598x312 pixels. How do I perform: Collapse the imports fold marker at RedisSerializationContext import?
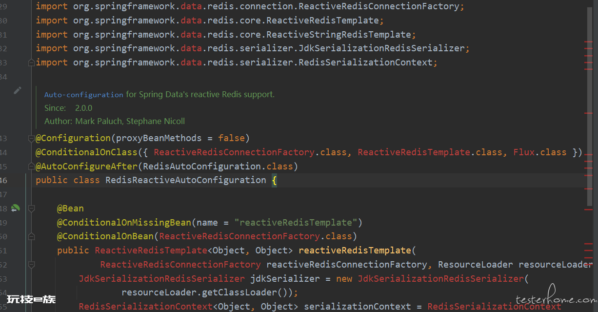(31, 62)
